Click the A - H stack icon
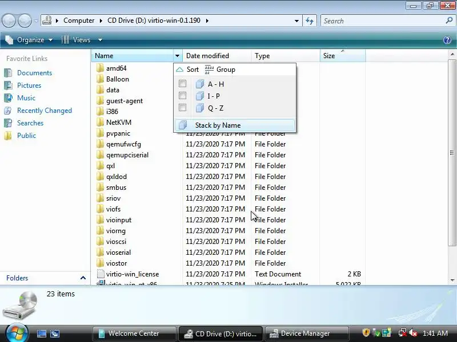This screenshot has height=342, width=457. pyautogui.click(x=199, y=84)
